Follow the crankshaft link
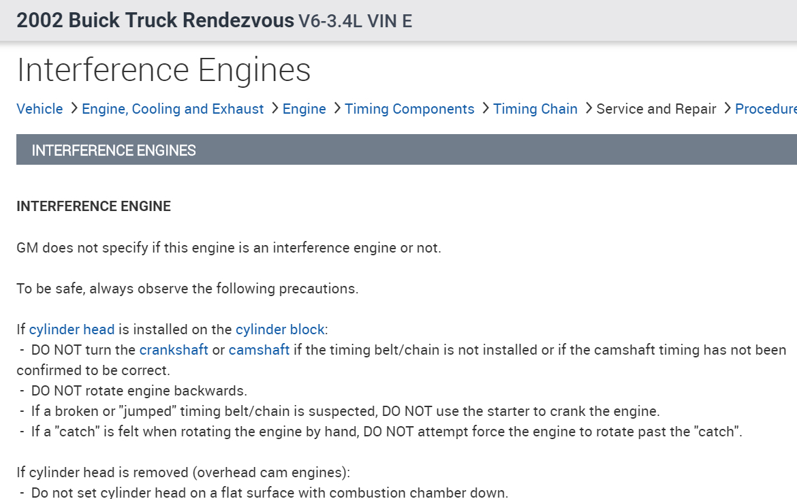Screen dimensions: 797x499 [174, 350]
